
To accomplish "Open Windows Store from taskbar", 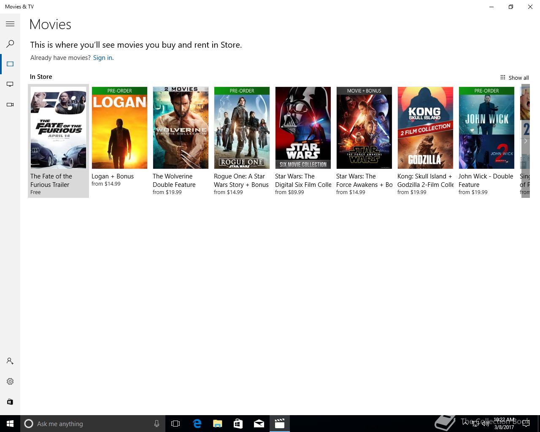I will [x=238, y=424].
